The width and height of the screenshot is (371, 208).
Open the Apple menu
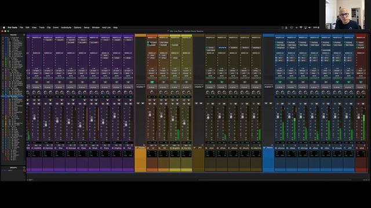[4, 28]
